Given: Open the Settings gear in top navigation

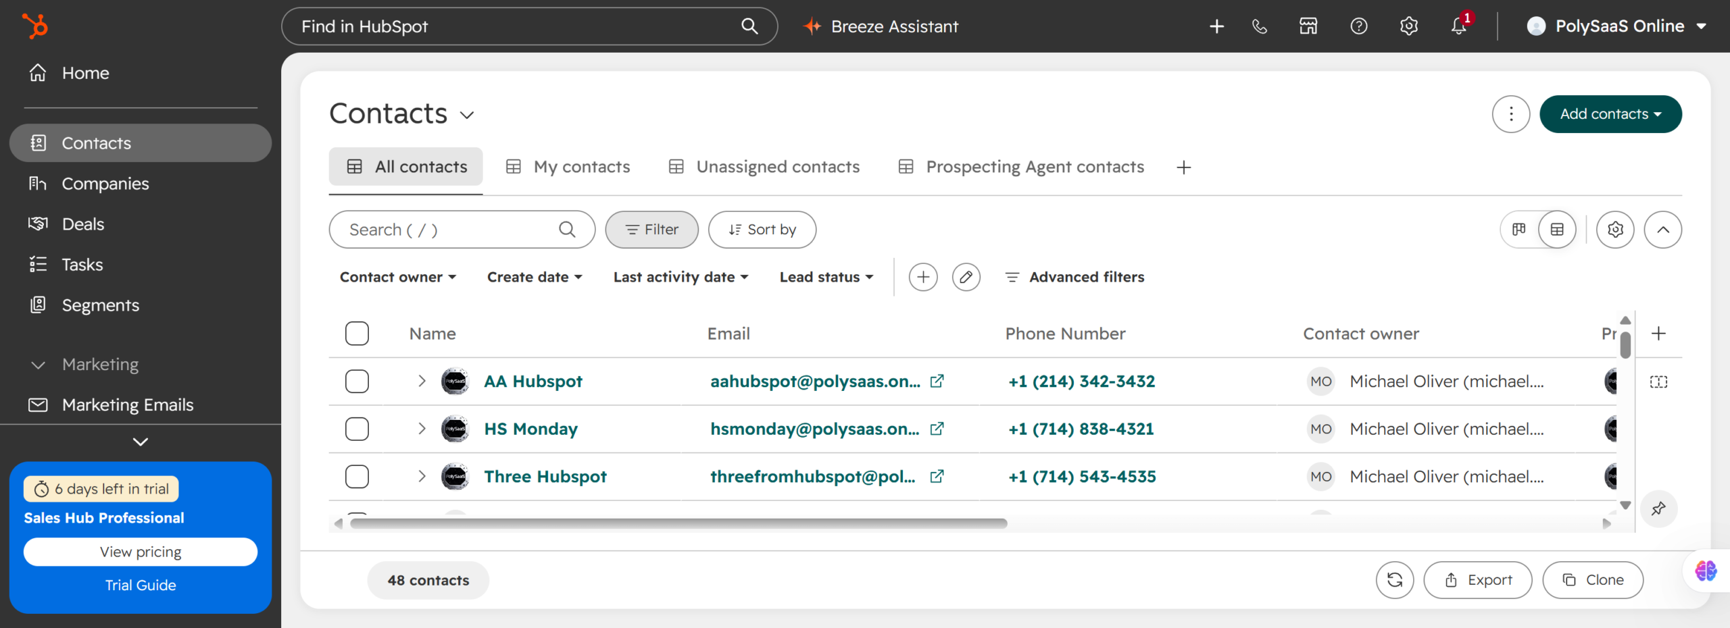Looking at the screenshot, I should 1408,26.
